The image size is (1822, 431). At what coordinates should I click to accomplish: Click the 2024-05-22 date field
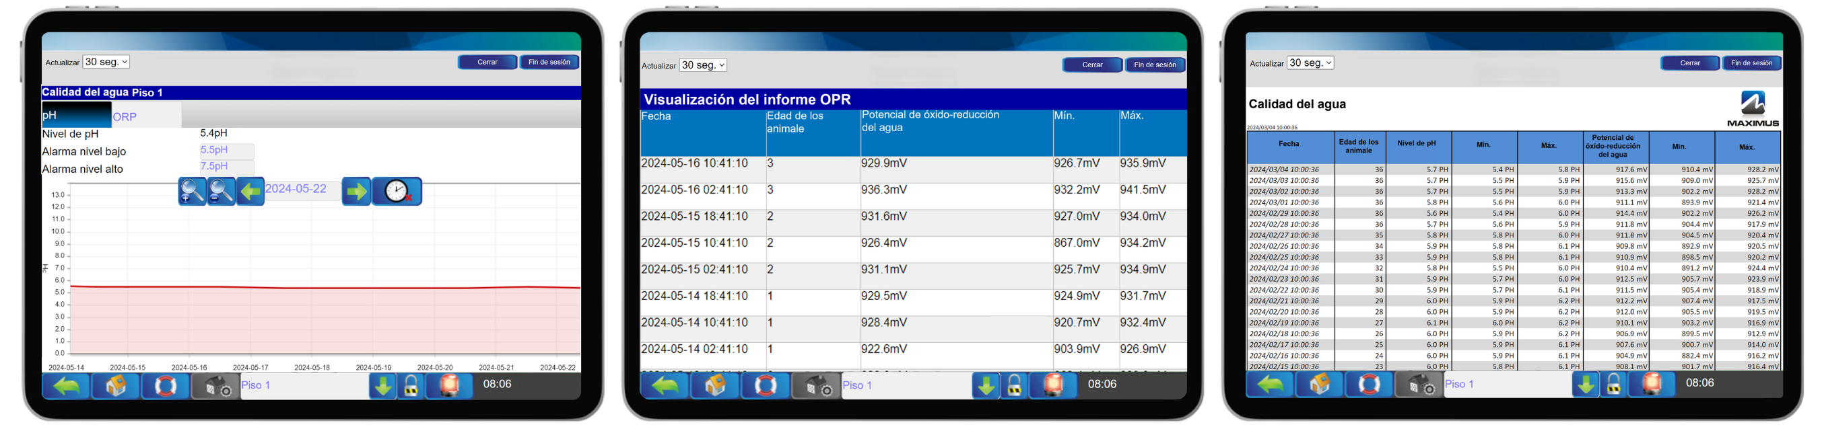[x=302, y=190]
